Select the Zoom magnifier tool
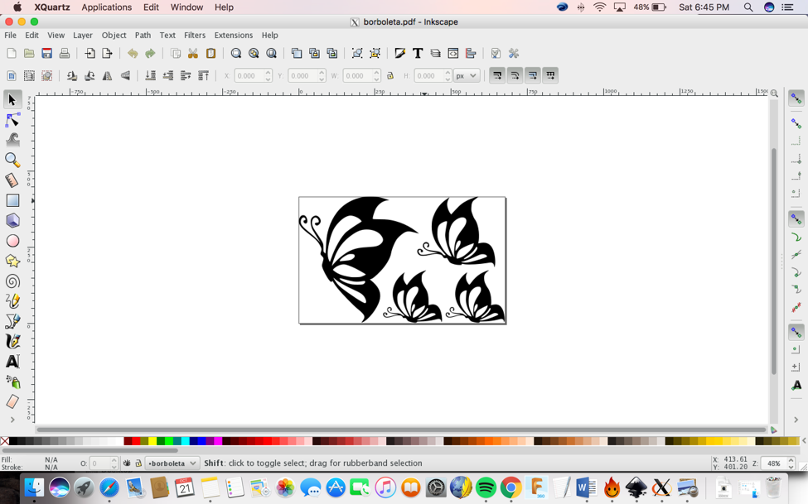Image resolution: width=808 pixels, height=504 pixels. coord(12,160)
